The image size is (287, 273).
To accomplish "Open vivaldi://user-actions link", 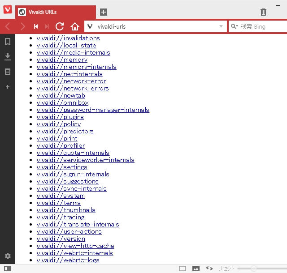I will [x=69, y=231].
